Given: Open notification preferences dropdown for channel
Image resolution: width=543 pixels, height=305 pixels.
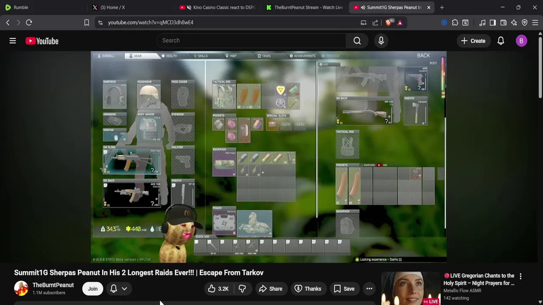Looking at the screenshot, I should (118, 289).
